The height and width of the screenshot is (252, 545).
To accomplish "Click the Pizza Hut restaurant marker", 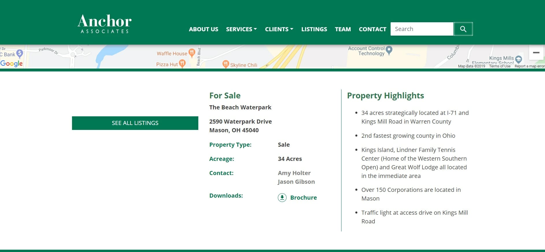I will tap(182, 63).
